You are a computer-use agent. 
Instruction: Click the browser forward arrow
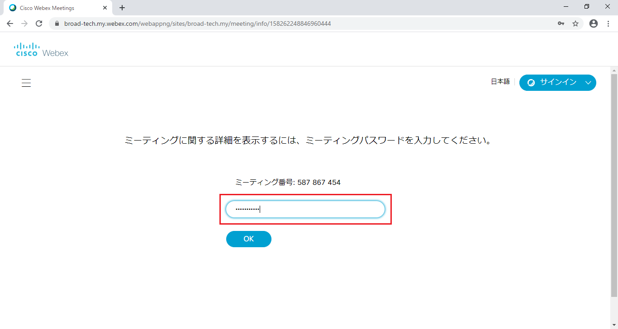click(x=24, y=23)
